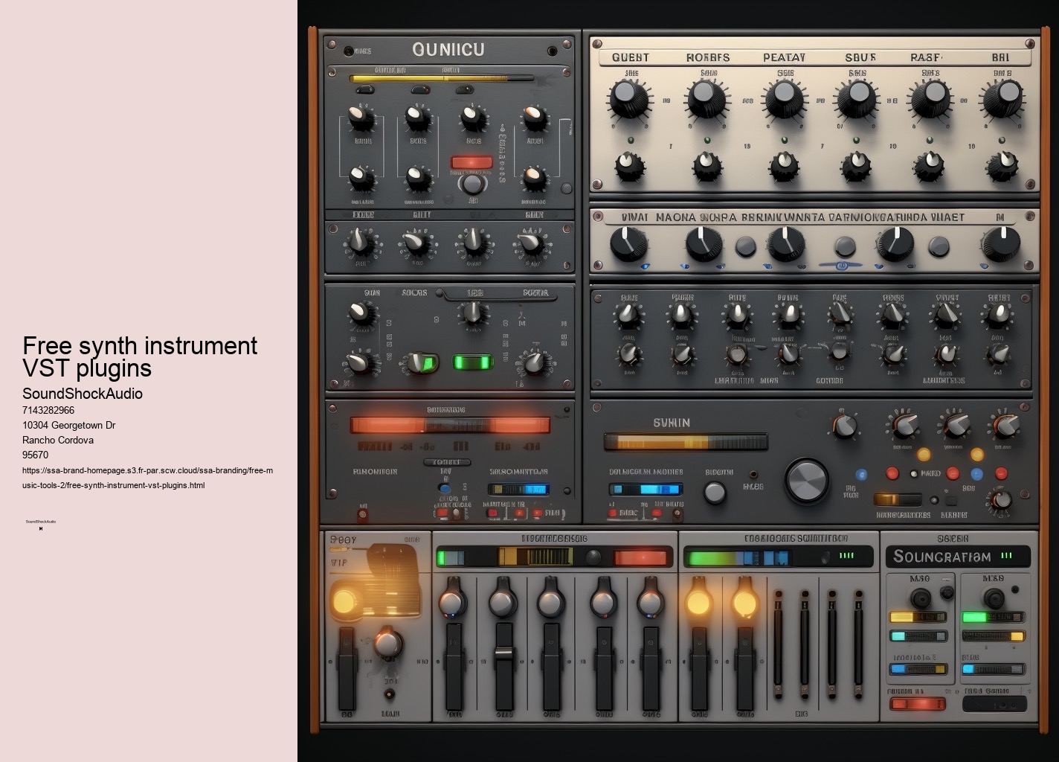Click the 'SUHIN' label on the synth image
This screenshot has width=1059, height=762.
(x=672, y=423)
